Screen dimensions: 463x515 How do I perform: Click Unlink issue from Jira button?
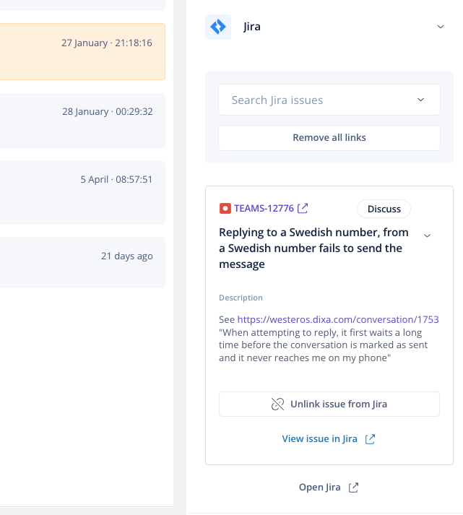(329, 404)
